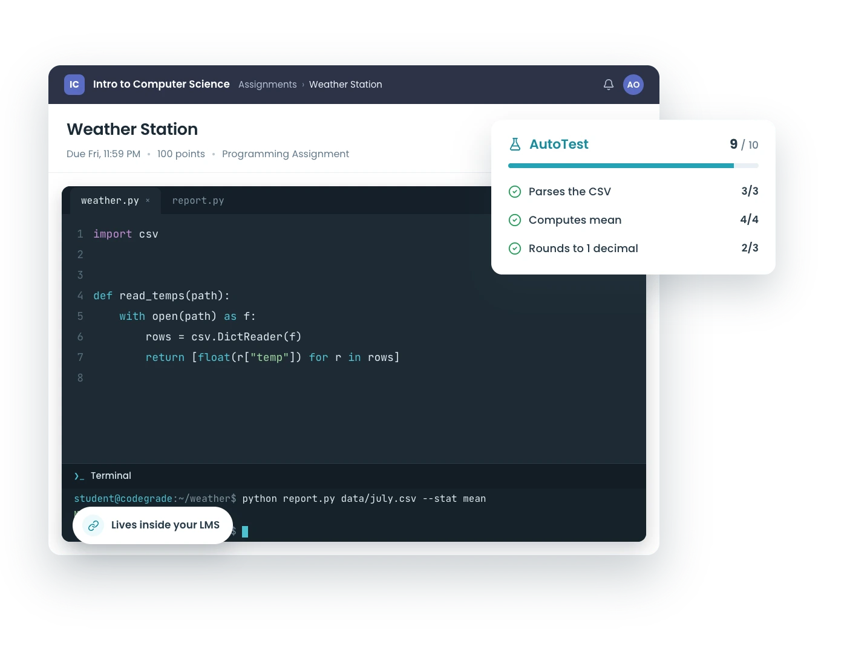This screenshot has width=847, height=653.
Task: Click the AutoTest flask icon
Action: click(515, 144)
